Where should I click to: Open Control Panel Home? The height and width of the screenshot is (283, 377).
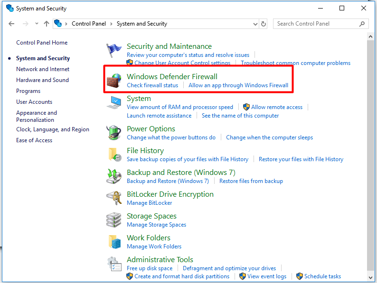(42, 43)
